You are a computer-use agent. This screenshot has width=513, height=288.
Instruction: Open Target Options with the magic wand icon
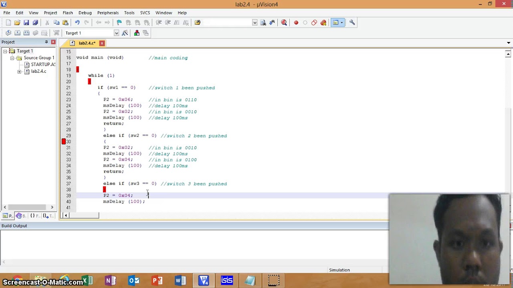(125, 33)
